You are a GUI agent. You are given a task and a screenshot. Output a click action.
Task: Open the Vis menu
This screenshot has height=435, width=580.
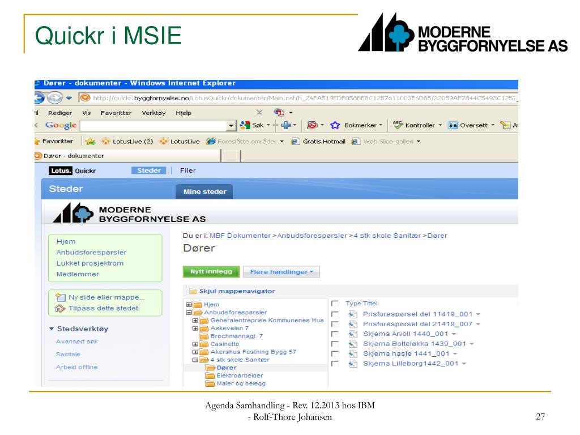click(86, 113)
